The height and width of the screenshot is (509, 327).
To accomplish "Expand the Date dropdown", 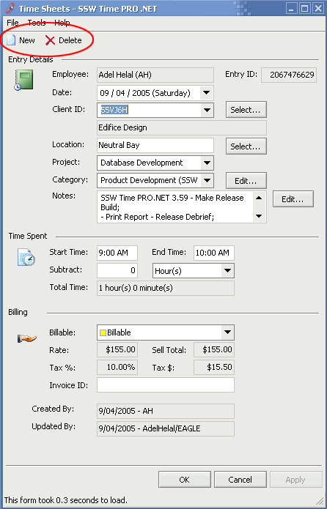I will click(207, 93).
